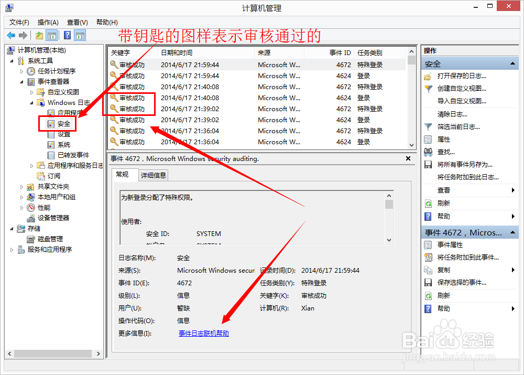Click the description box scroll-down arrow

coord(389,240)
